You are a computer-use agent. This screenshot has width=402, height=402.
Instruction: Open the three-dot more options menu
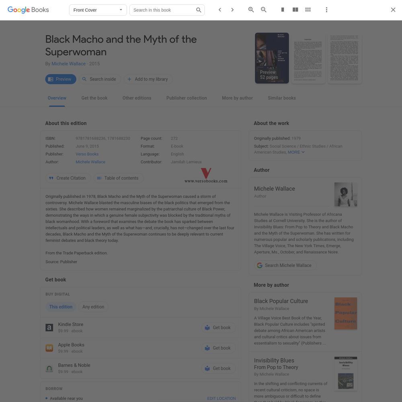[326, 10]
